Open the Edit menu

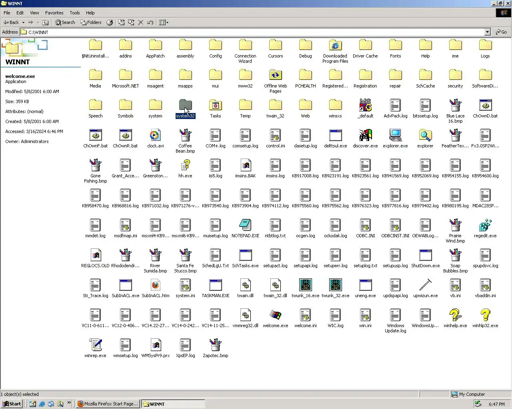pos(20,13)
